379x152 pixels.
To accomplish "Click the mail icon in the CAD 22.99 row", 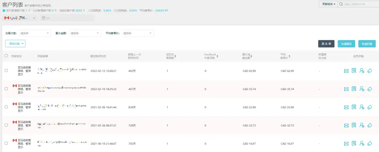I will click(346, 107).
